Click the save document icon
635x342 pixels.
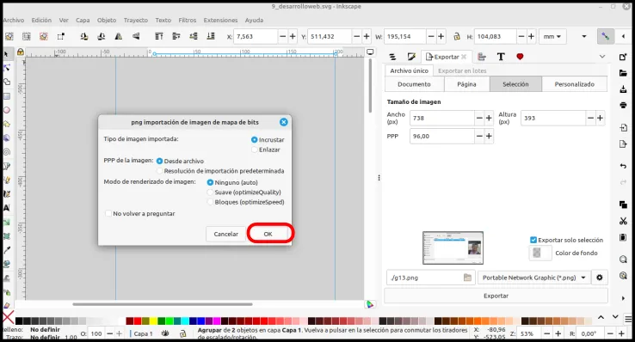[x=623, y=89]
